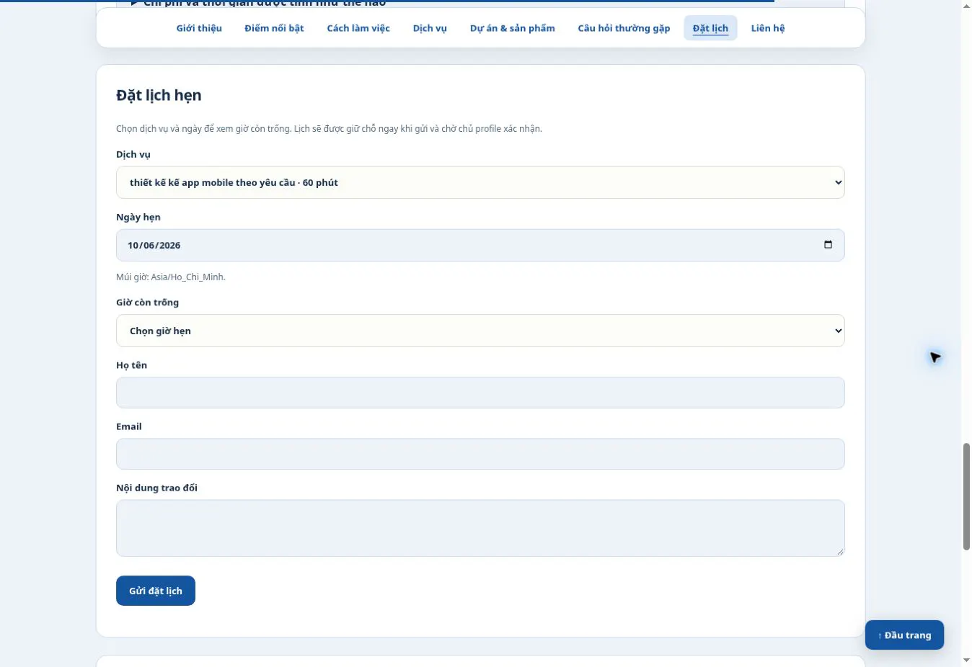Go to the Giới thiệu section
This screenshot has height=667, width=972.
199,28
